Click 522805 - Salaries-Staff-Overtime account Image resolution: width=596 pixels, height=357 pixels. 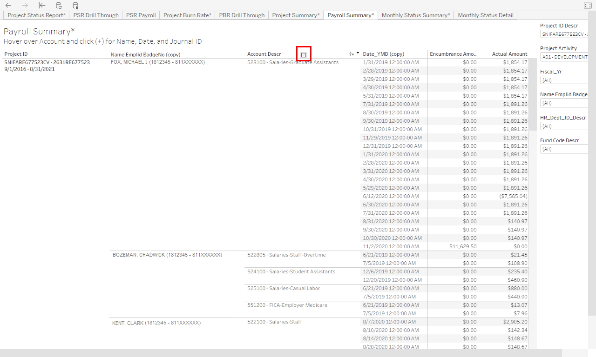[286, 255]
